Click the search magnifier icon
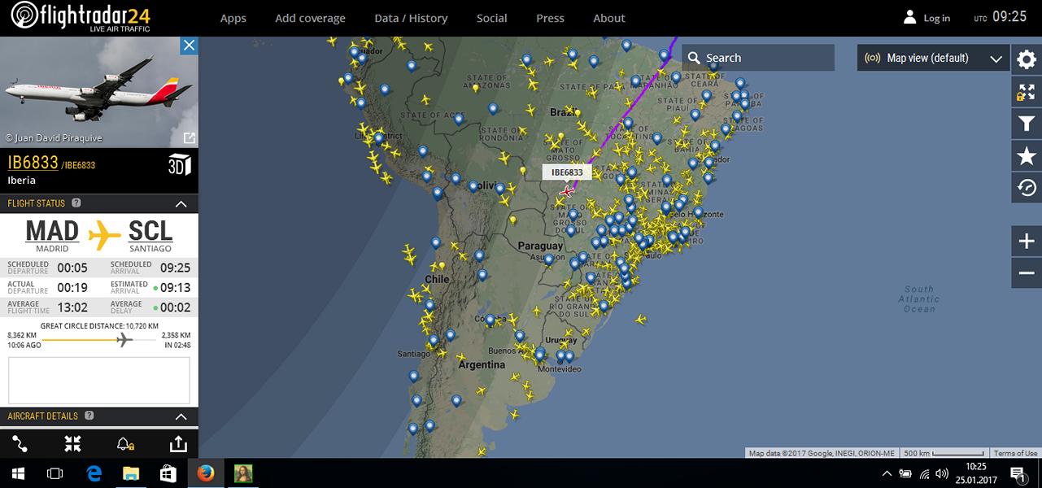 click(694, 58)
